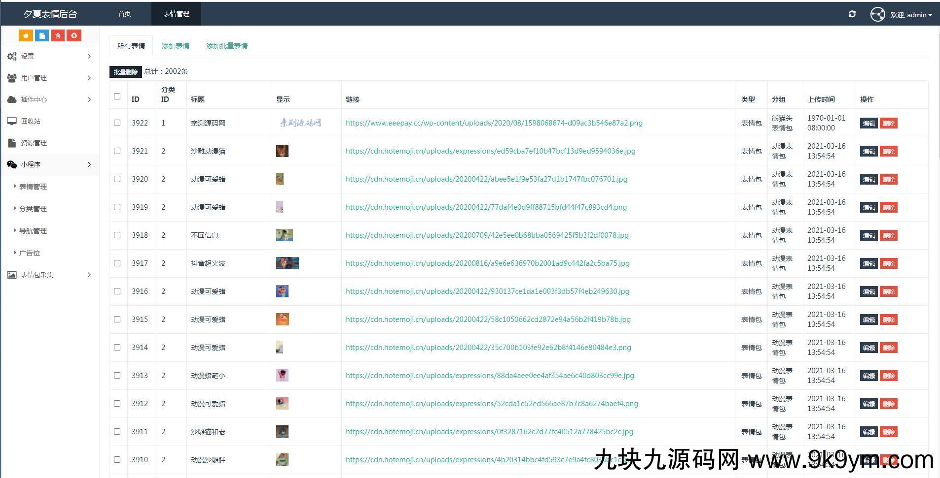Open the 欢迎, admin user dropdown
940x478 pixels.
click(911, 15)
